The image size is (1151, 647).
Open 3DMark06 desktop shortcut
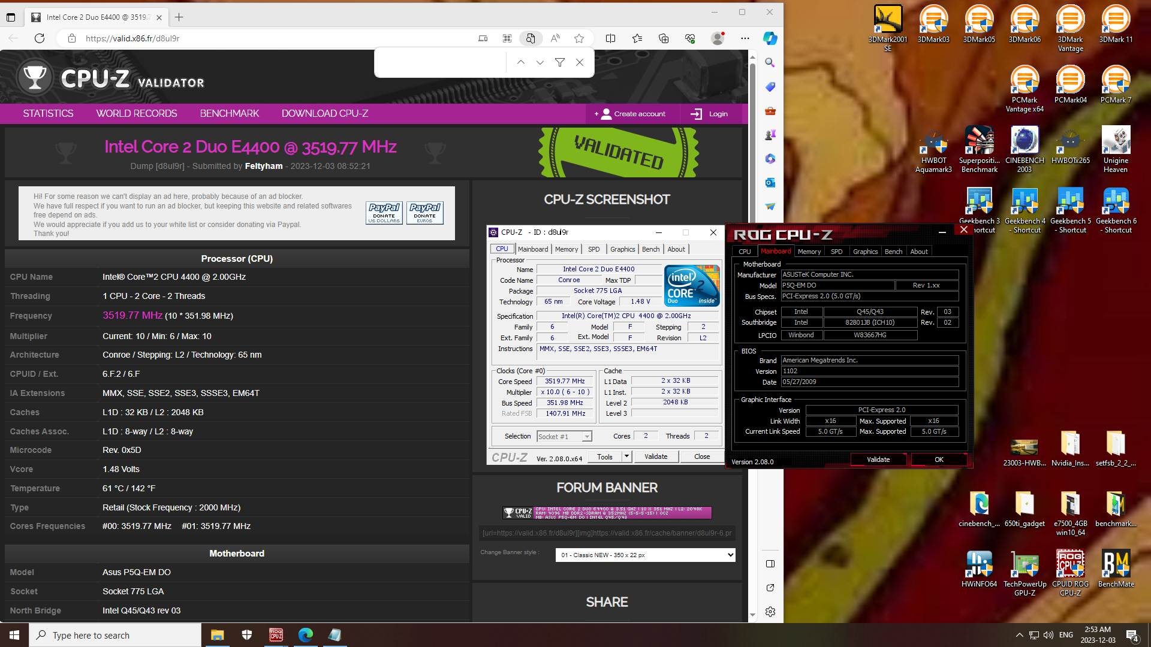click(x=1025, y=24)
